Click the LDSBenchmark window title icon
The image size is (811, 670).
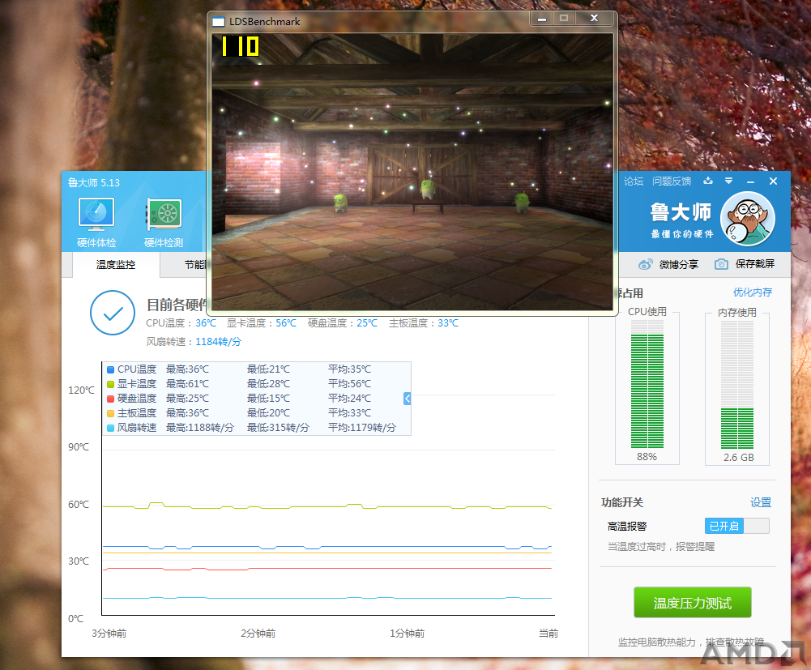point(219,22)
